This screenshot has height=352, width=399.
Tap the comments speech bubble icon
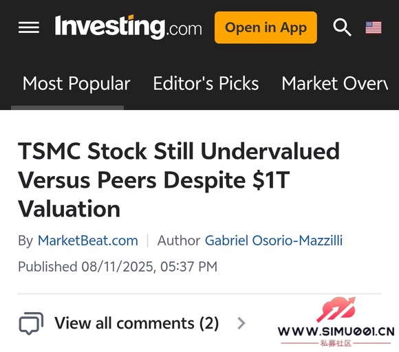click(x=31, y=323)
